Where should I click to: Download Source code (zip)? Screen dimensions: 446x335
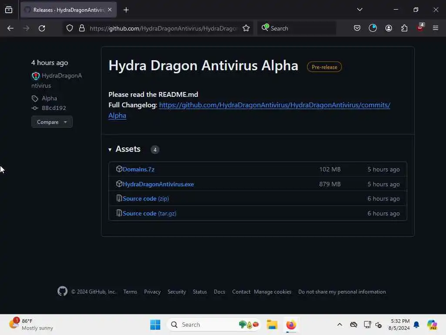point(145,198)
